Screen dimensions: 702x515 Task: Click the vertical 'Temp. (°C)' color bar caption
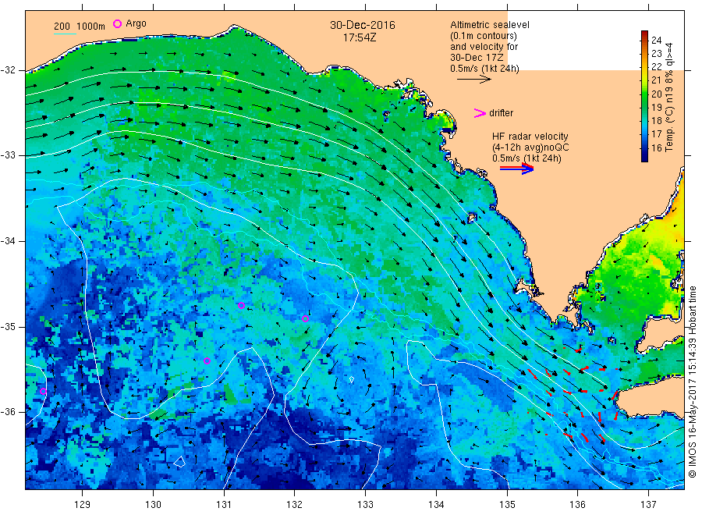(669, 98)
